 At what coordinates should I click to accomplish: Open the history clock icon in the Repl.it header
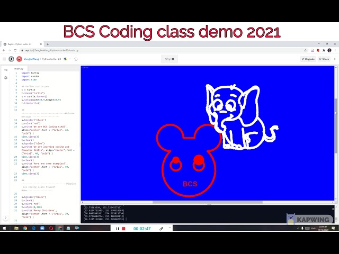coord(76,59)
